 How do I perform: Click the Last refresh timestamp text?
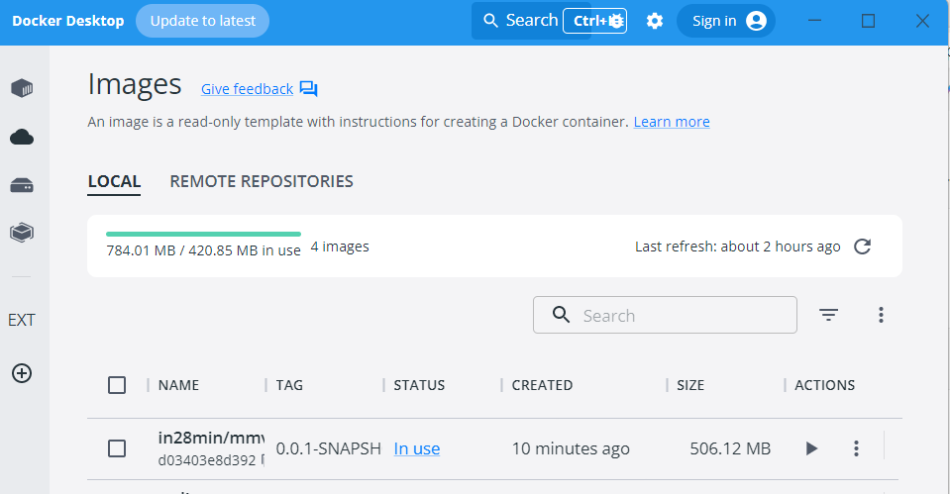tap(737, 247)
